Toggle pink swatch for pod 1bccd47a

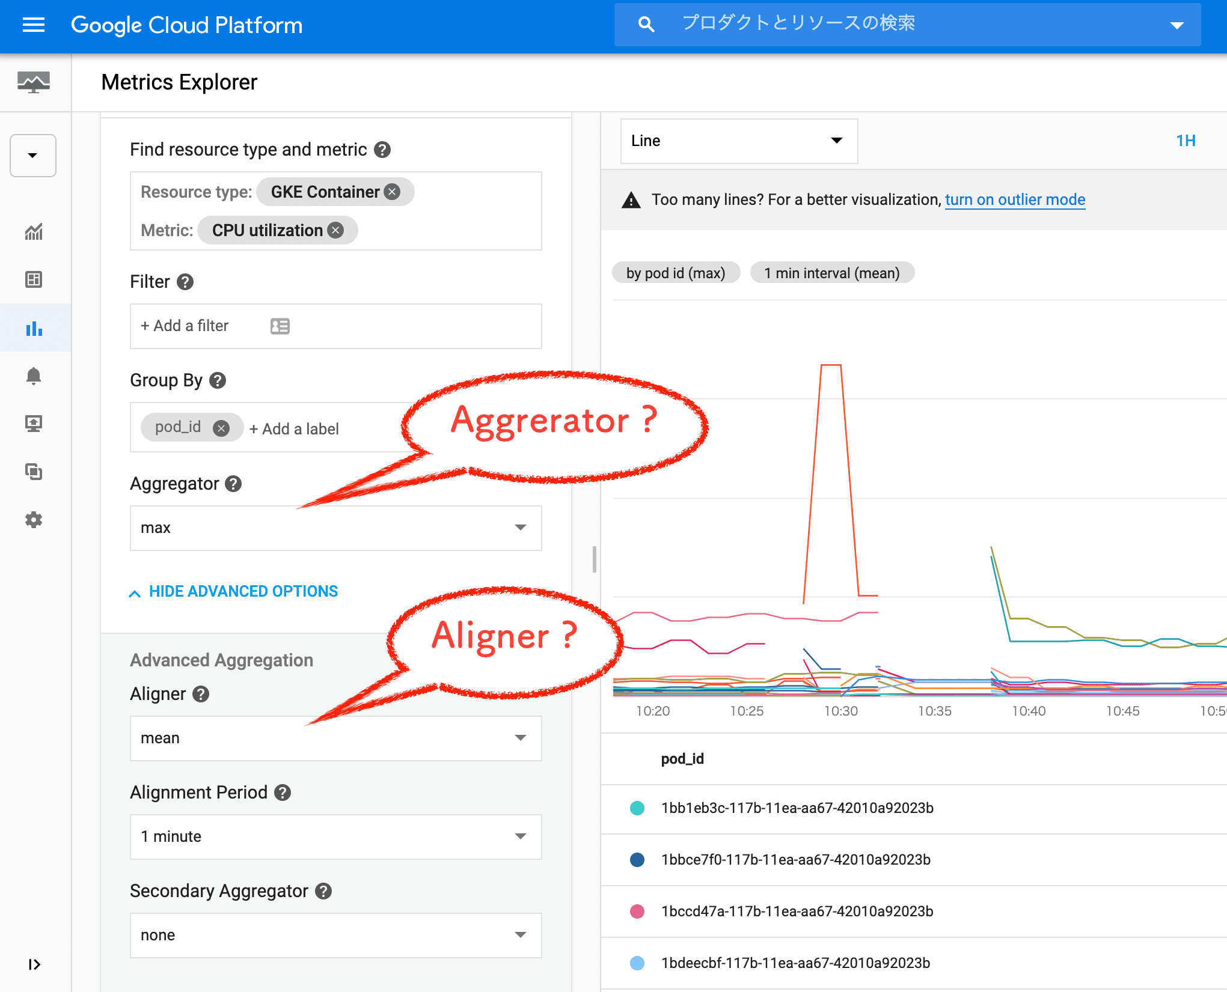[x=637, y=911]
